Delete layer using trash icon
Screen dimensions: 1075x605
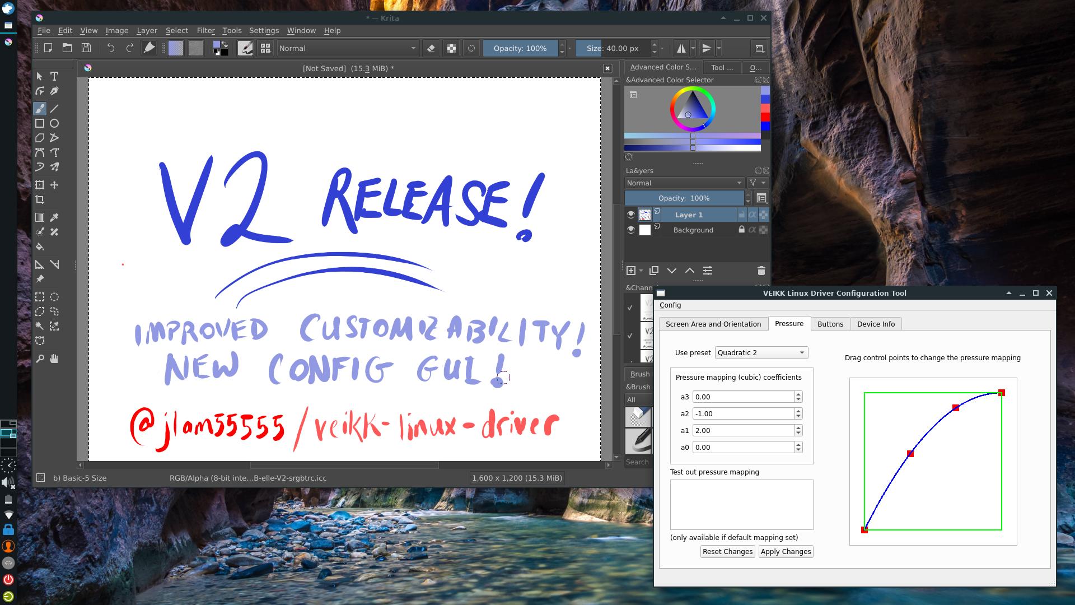761,271
